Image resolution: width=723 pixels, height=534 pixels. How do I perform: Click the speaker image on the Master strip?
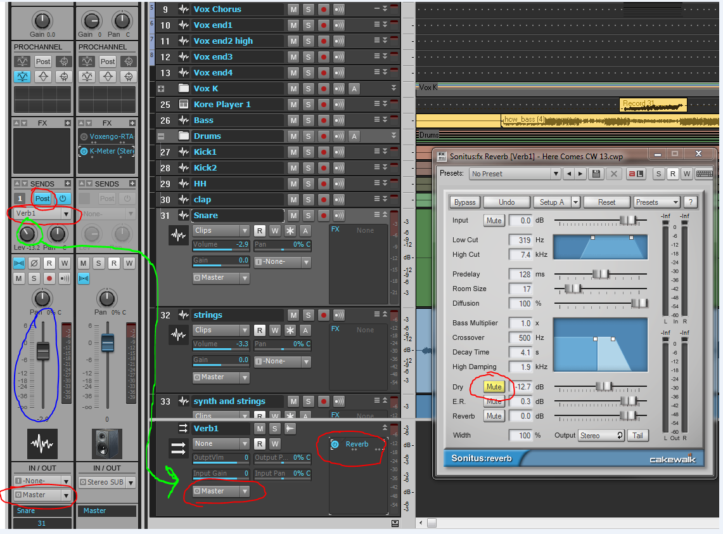(107, 443)
